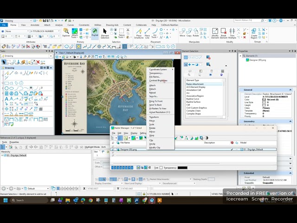Choose Contrast Brightness from the context menu
Viewport: 297px width, 223px height.
[x=158, y=80]
